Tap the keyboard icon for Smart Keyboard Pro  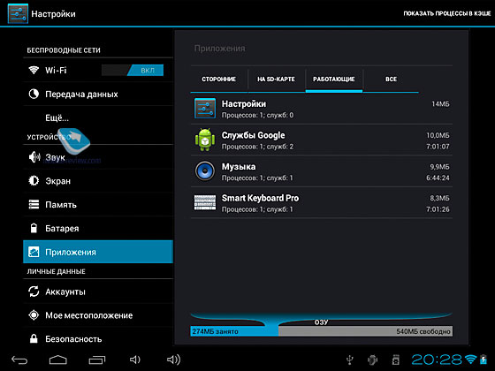tap(205, 202)
